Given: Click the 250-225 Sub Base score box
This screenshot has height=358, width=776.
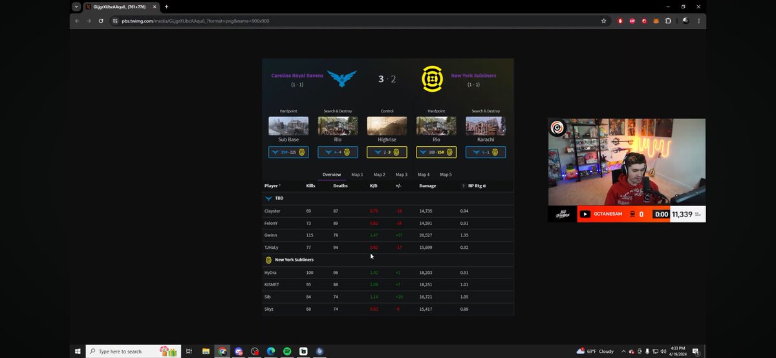Looking at the screenshot, I should point(288,152).
